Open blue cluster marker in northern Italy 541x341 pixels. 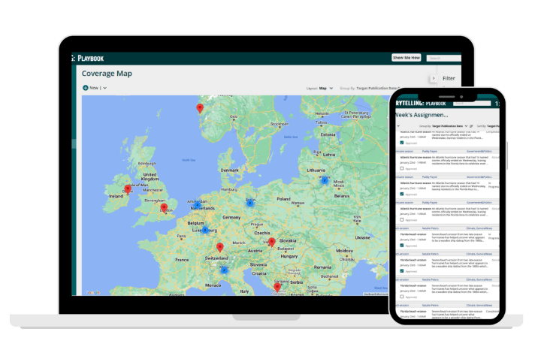pos(224,270)
